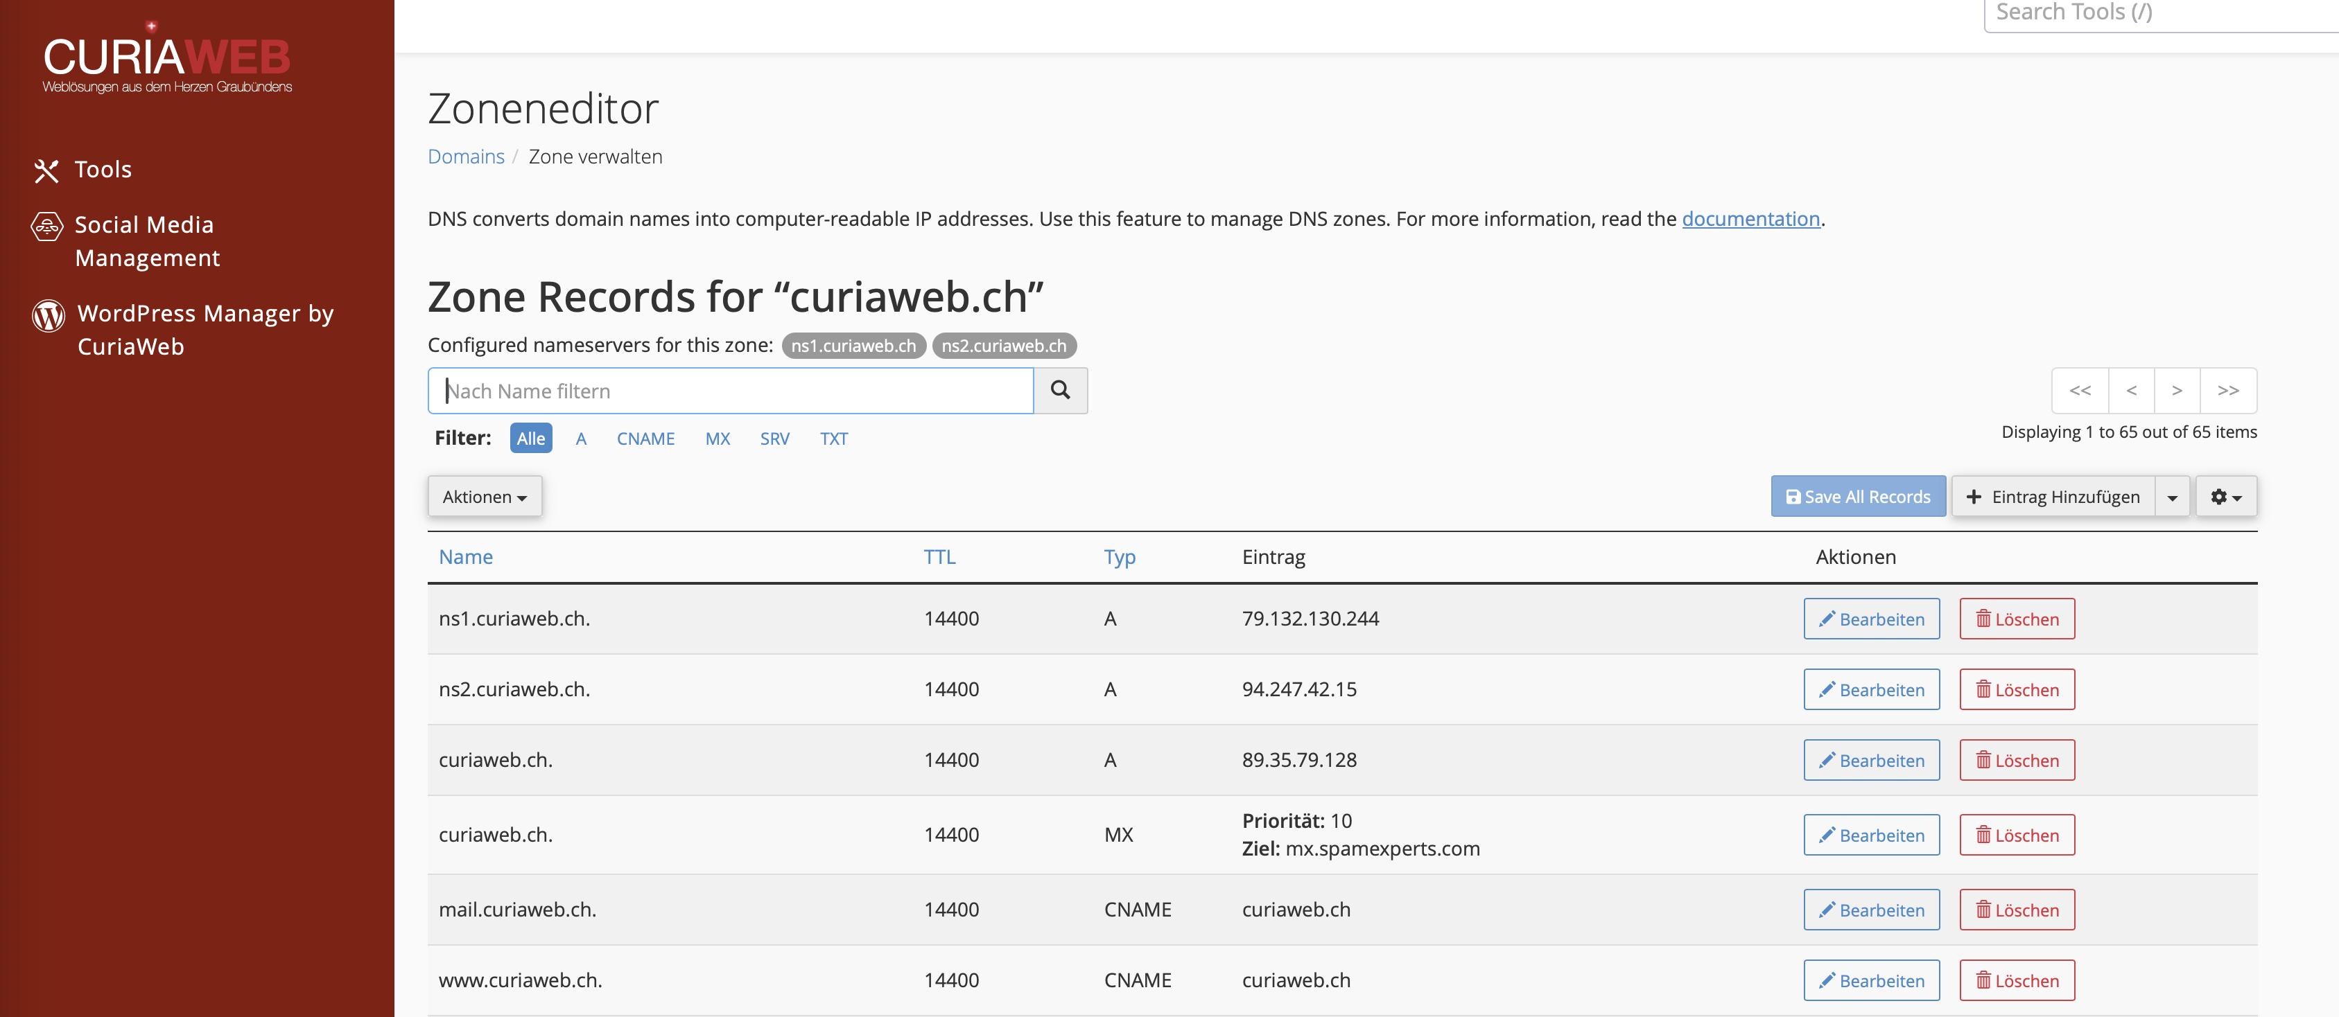
Task: Go to previous page of records
Action: click(2131, 391)
